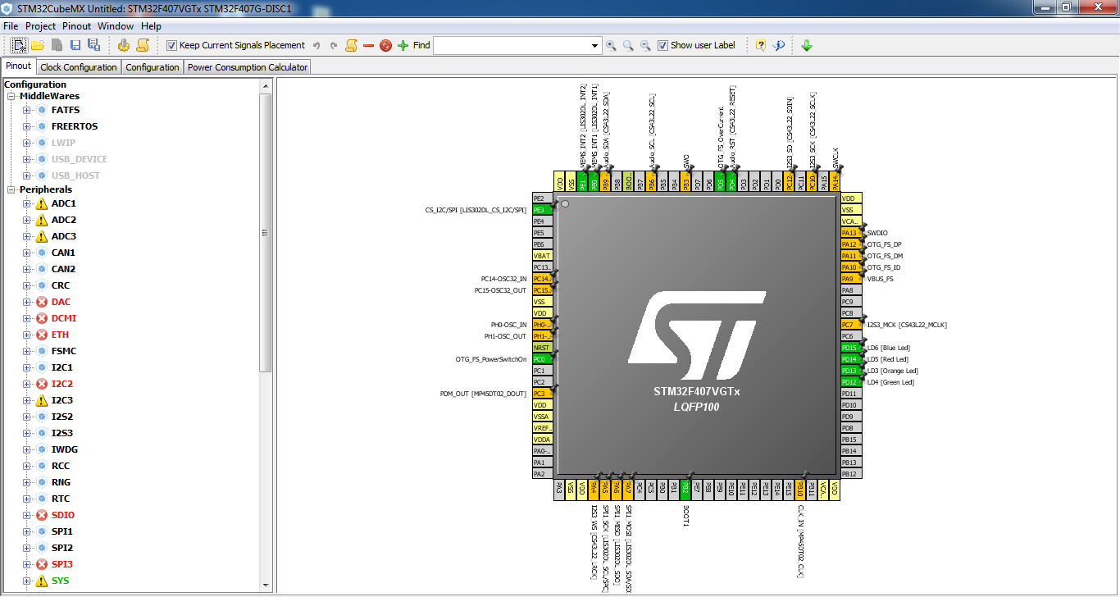
Task: Open a project via the Load folder icon
Action: (x=38, y=45)
